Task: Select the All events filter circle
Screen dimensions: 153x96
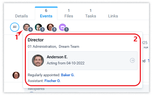Action: 15,27
